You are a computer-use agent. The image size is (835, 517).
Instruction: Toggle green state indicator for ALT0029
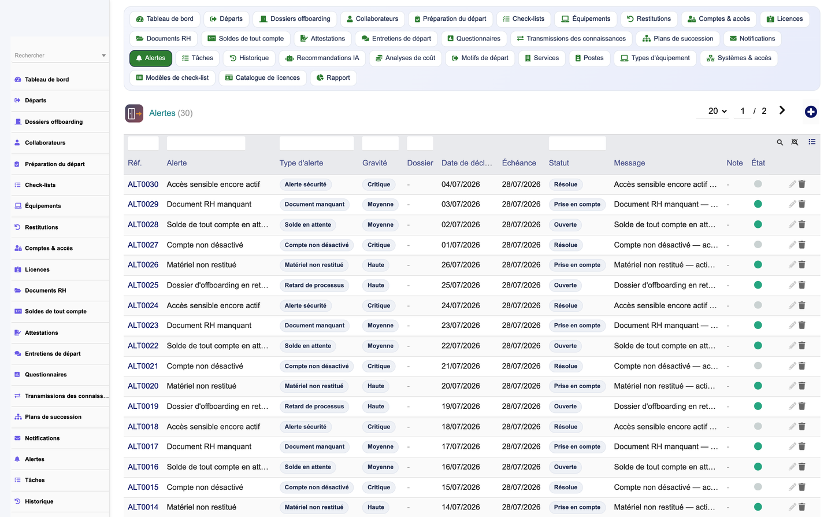coord(758,204)
